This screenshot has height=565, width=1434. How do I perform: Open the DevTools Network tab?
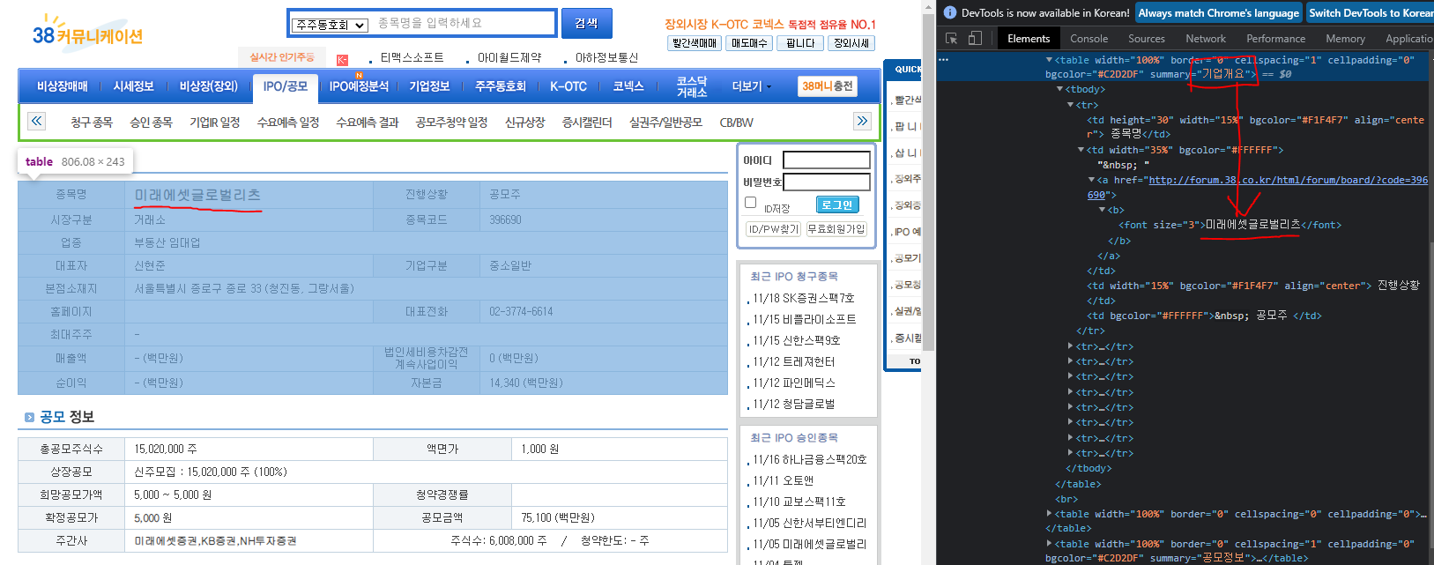(x=1206, y=39)
